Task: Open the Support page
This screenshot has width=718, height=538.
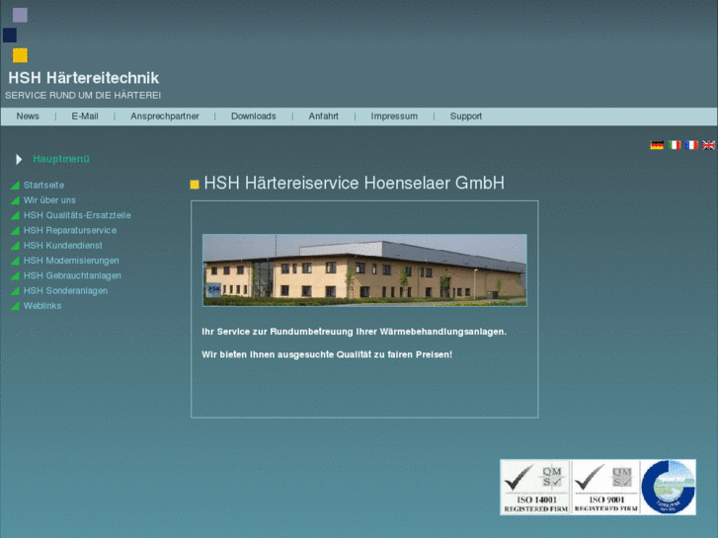Action: tap(466, 116)
